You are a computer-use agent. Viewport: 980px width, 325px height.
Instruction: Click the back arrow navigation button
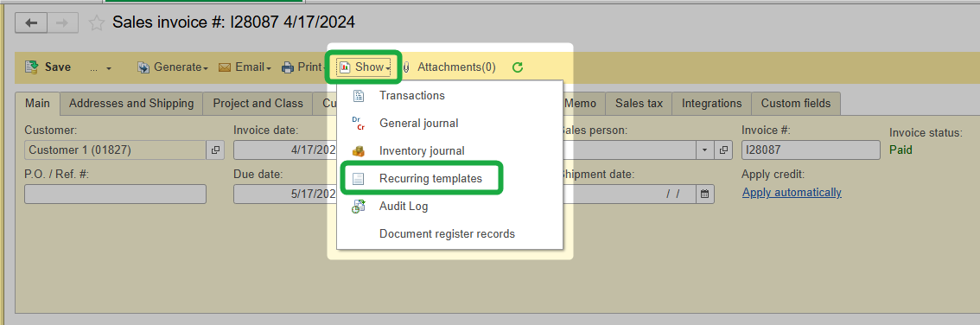31,23
